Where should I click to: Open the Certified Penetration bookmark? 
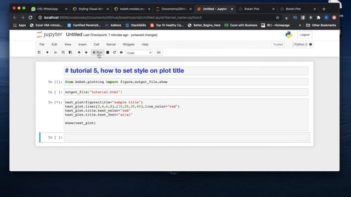coord(84,25)
